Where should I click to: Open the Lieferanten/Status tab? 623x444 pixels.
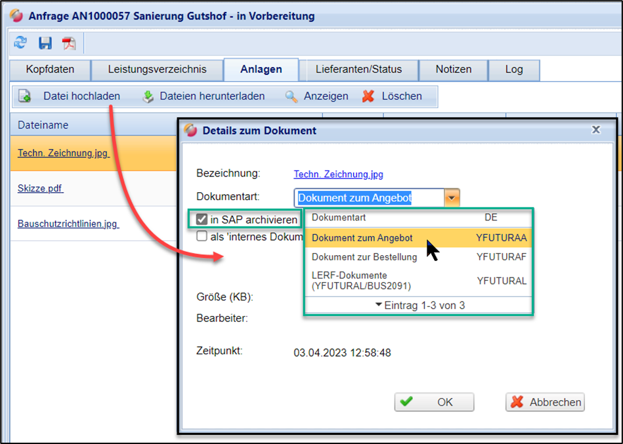tap(358, 70)
